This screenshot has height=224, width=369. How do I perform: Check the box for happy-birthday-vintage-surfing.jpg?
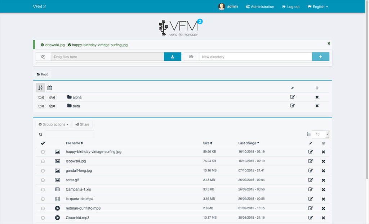tap(43, 152)
